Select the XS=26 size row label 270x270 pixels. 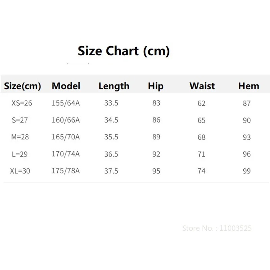click(22, 103)
